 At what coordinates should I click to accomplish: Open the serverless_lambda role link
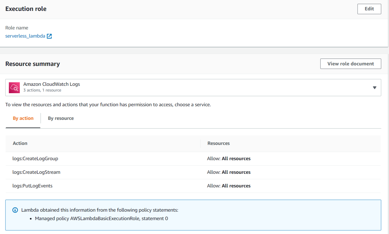pyautogui.click(x=25, y=36)
